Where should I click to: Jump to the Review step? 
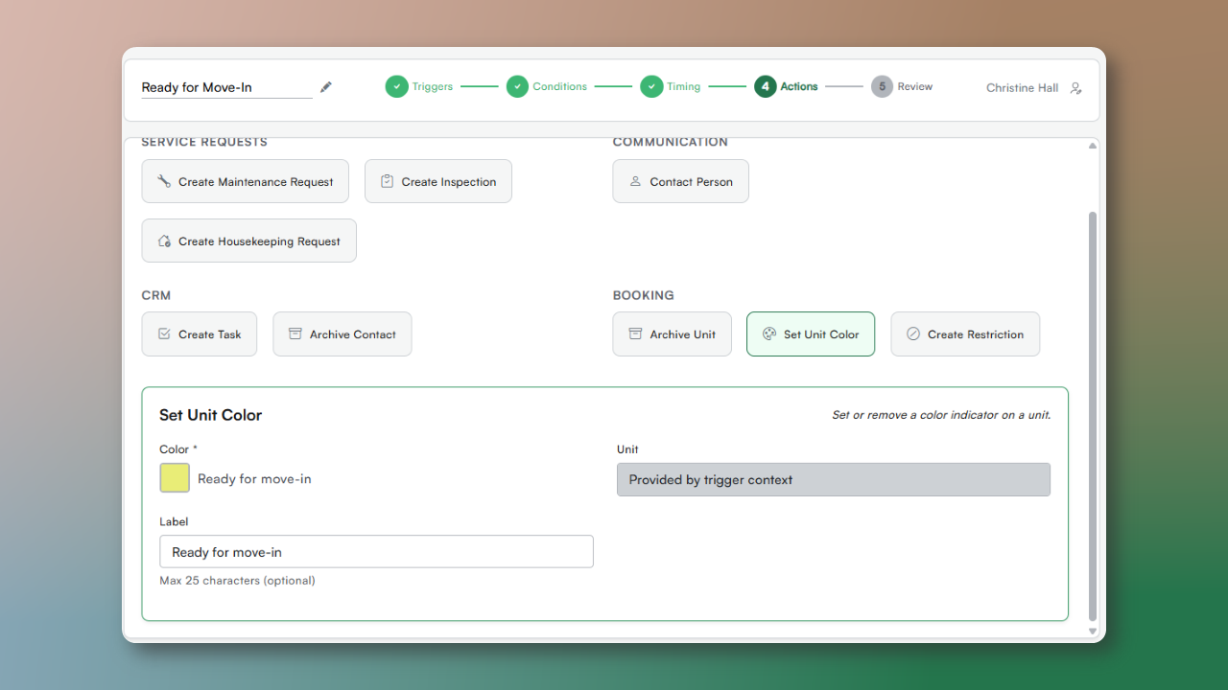[x=902, y=87]
